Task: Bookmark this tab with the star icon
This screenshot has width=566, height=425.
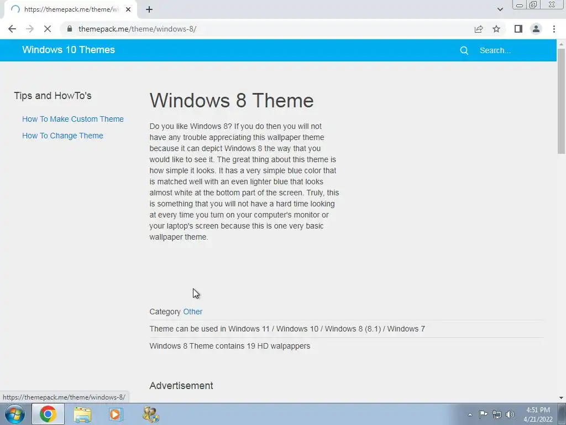Action: click(496, 29)
